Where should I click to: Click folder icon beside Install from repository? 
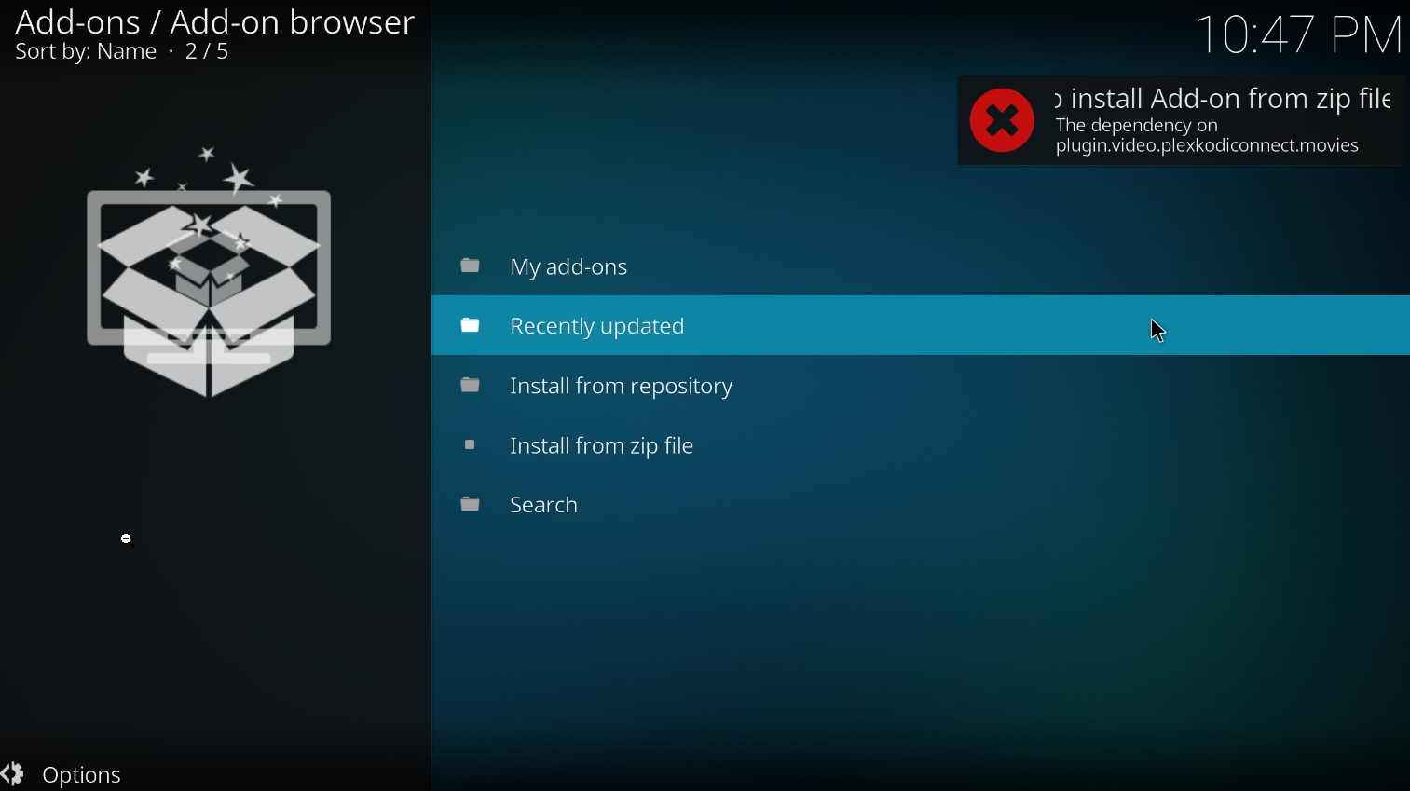(x=471, y=385)
